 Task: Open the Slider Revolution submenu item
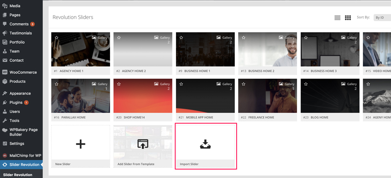tap(18, 175)
